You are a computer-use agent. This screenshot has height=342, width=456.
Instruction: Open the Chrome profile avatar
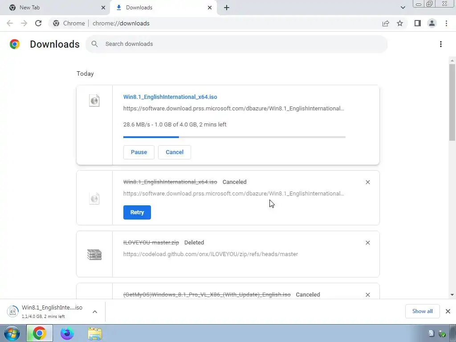(x=432, y=23)
